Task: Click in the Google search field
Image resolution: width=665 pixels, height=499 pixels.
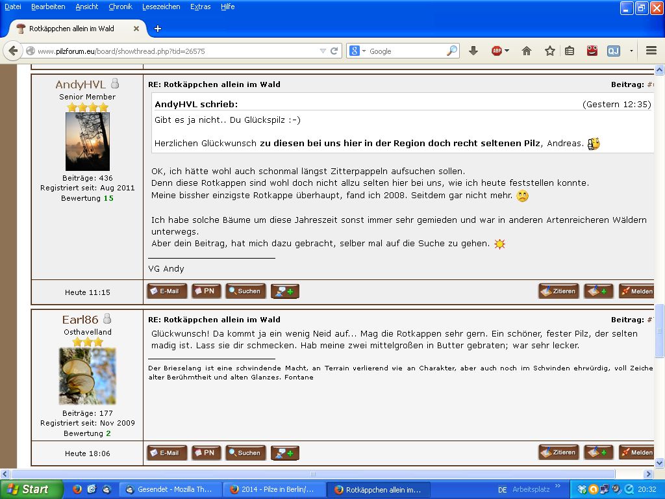Action: 406,51
